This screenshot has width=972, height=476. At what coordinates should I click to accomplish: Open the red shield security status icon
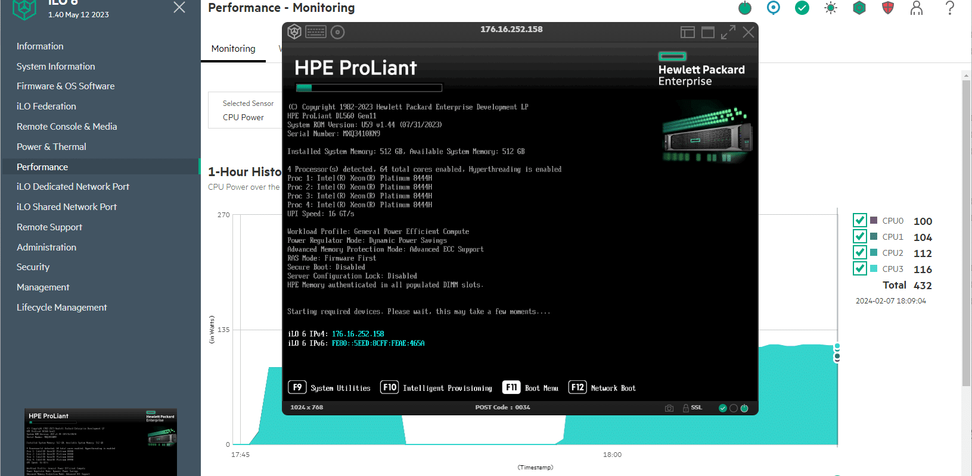888,8
